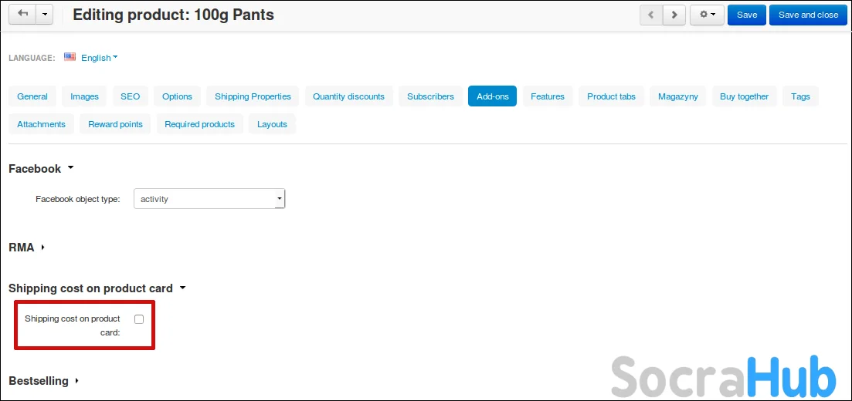The width and height of the screenshot is (852, 401).
Task: Click the back arrow icon
Action: coord(22,15)
